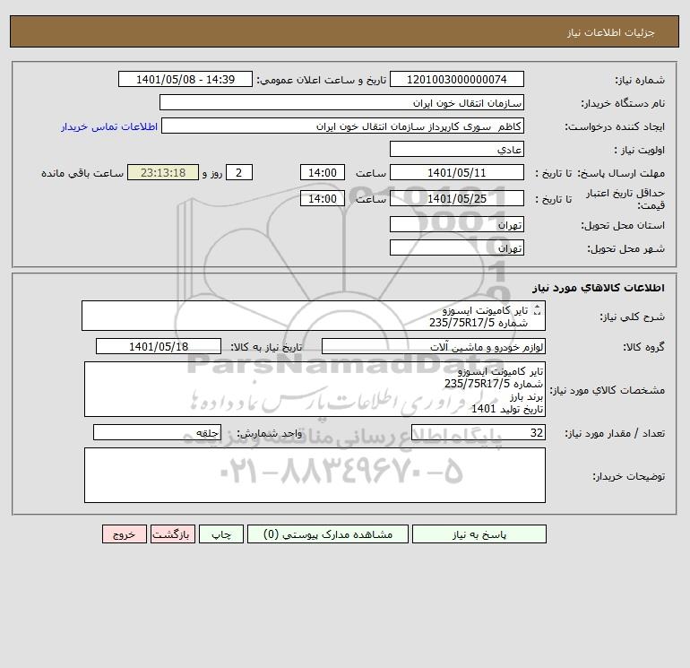The width and height of the screenshot is (690, 668).
Task: Click the priority field عادي
Action: coord(457,149)
